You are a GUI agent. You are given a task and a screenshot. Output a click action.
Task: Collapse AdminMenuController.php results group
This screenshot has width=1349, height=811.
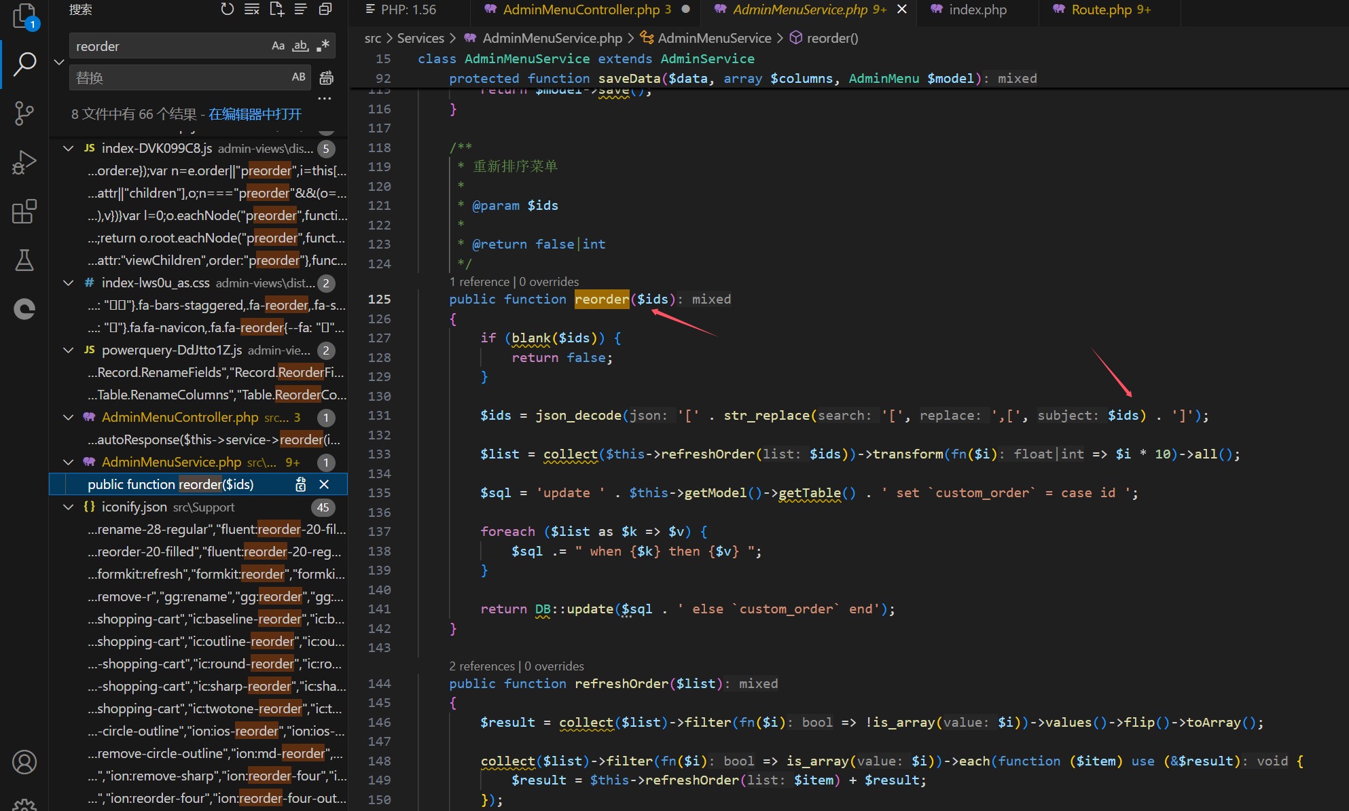pos(69,417)
